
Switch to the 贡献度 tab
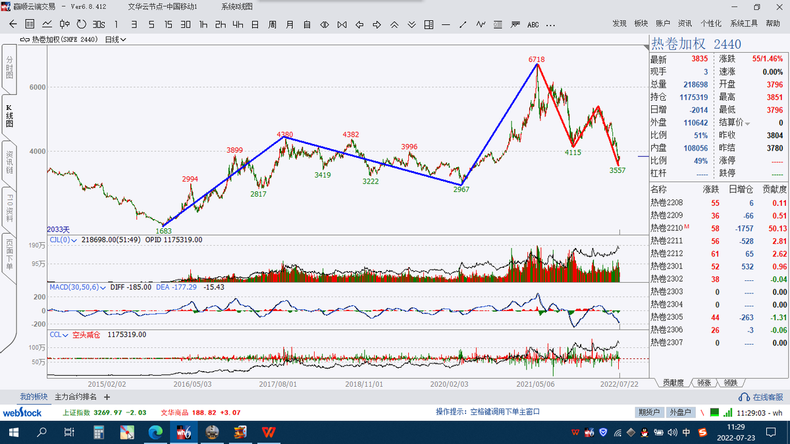point(672,382)
